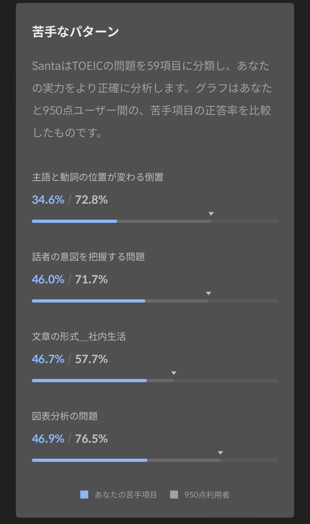The height and width of the screenshot is (524, 310).
Task: Click triangle marker above 文章の形式 bar
Action: coord(174,373)
